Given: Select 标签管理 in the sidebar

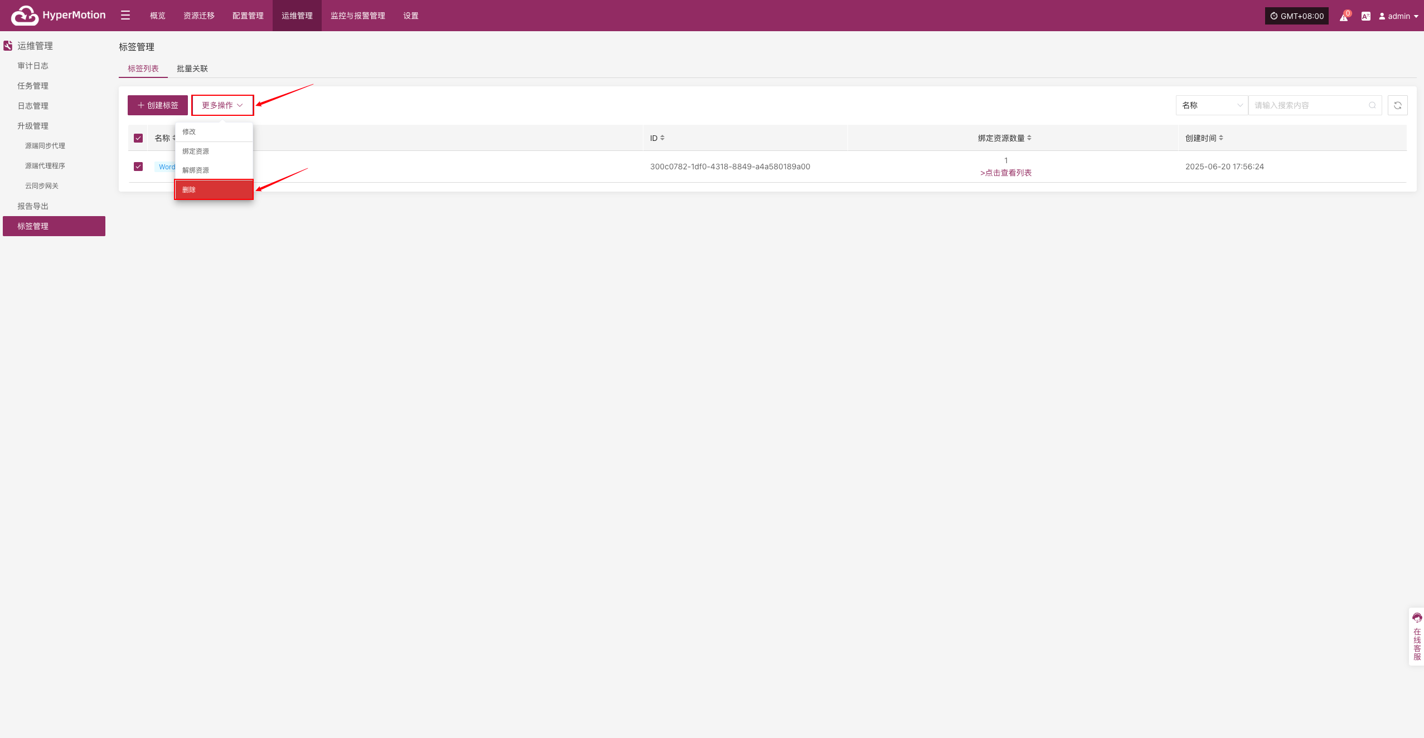Looking at the screenshot, I should (x=54, y=226).
